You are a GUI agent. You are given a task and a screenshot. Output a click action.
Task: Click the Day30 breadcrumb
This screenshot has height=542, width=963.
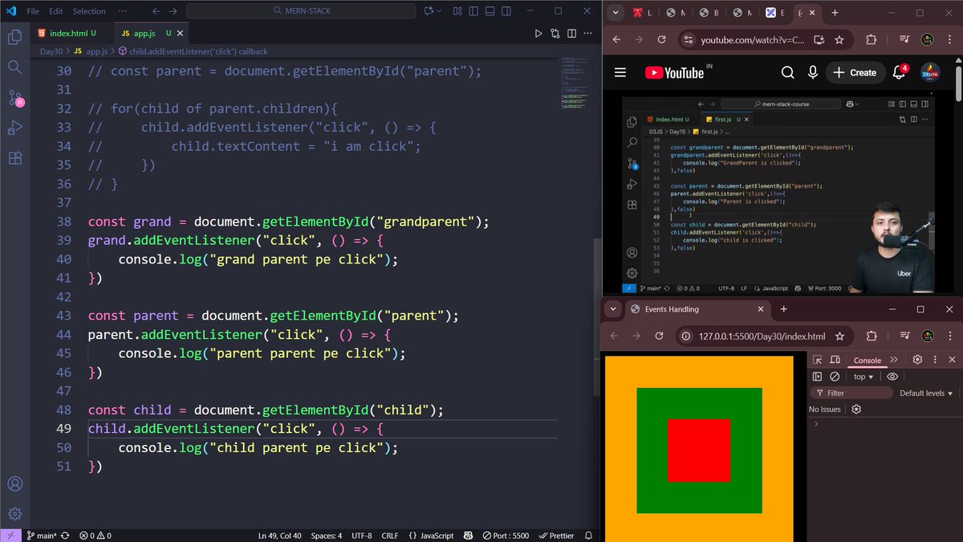point(52,51)
